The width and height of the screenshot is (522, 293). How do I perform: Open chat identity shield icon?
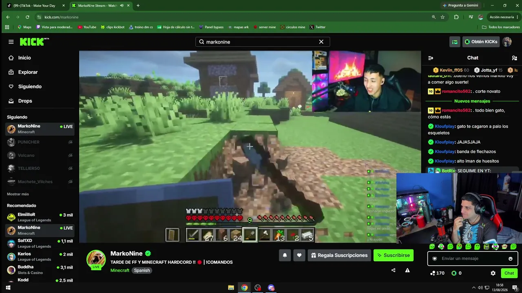(434, 258)
